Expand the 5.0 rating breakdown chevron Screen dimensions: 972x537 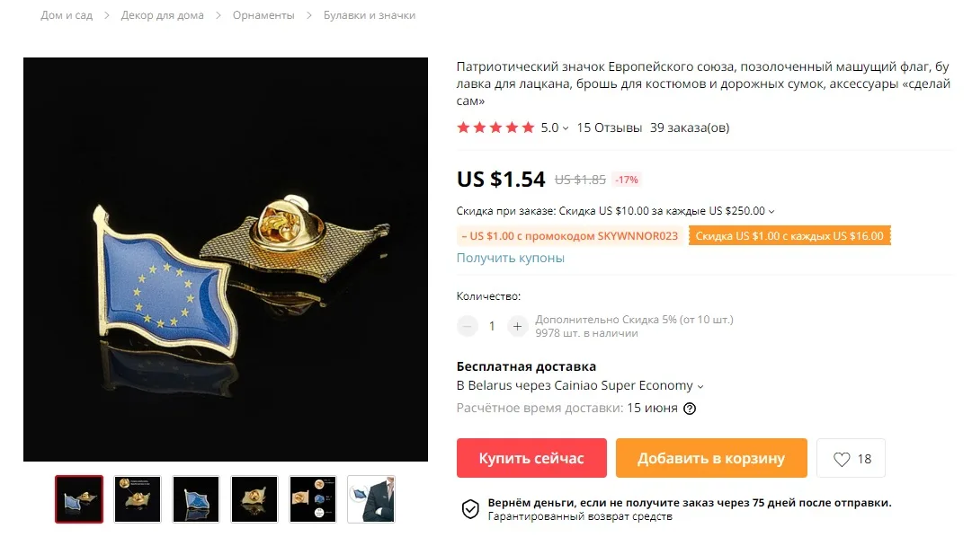point(566,128)
